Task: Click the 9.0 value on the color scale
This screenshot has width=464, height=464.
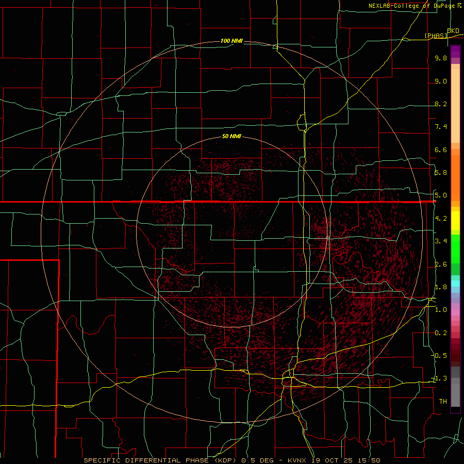Action: [x=441, y=81]
